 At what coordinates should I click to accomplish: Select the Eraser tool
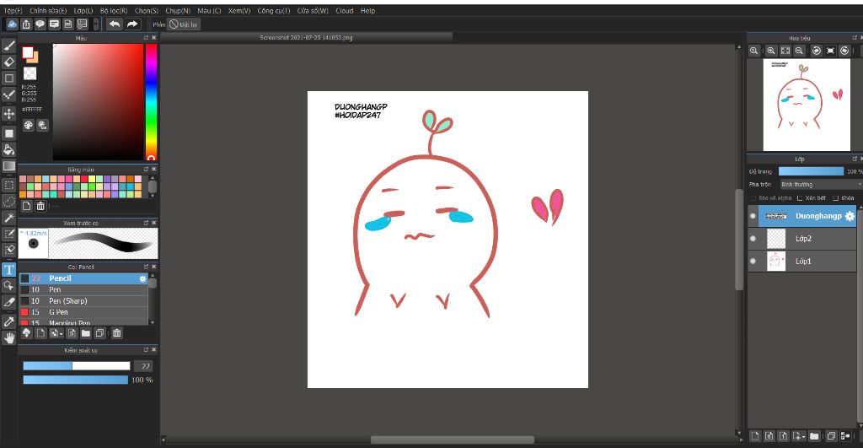tap(8, 62)
